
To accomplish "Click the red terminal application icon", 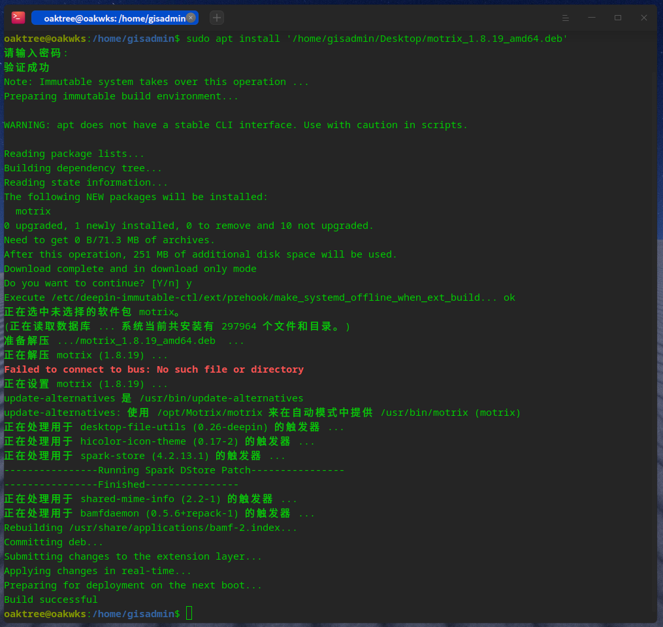I will click(x=17, y=17).
